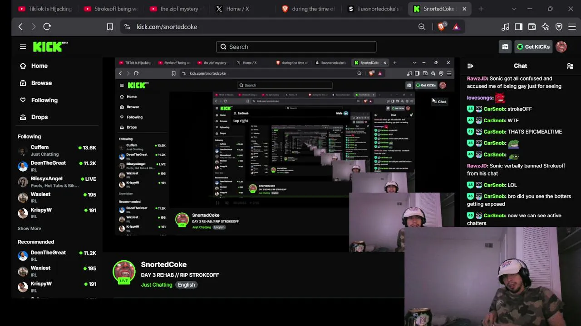Image resolution: width=581 pixels, height=326 pixels.
Task: Open the user profile avatar menu
Action: [x=561, y=47]
